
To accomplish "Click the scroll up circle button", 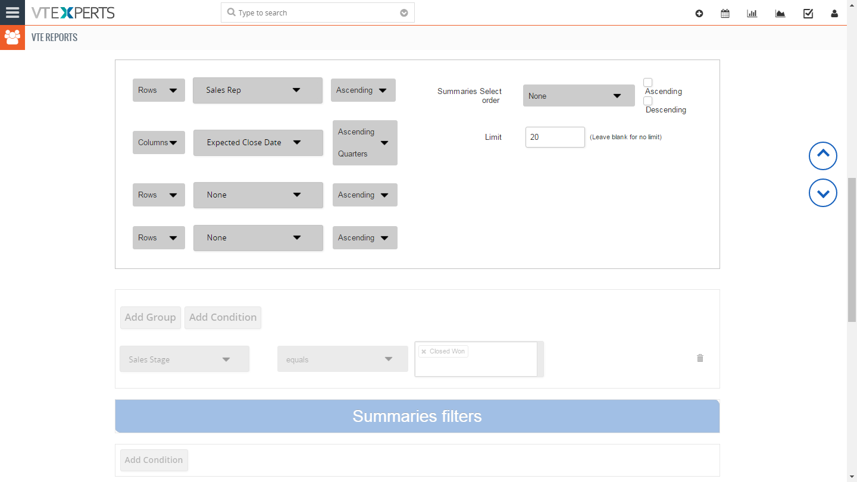I will [823, 156].
